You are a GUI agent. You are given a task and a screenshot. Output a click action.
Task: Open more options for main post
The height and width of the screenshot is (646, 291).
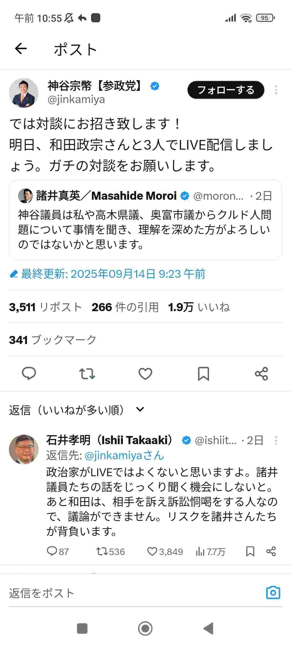click(276, 90)
